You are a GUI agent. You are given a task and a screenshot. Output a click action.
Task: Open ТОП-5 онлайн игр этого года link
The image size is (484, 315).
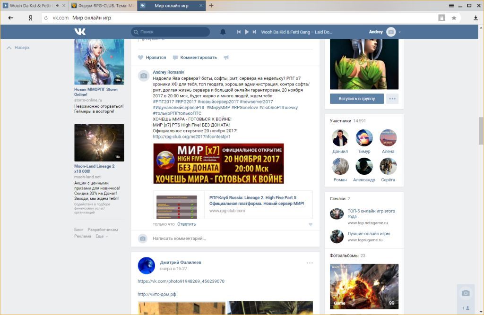click(372, 213)
